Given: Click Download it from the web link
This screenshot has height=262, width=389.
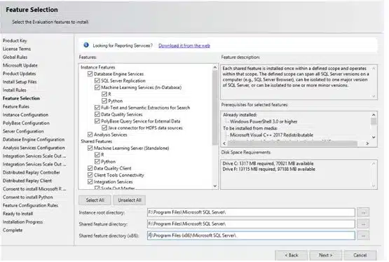Looking at the screenshot, I should click(184, 46).
